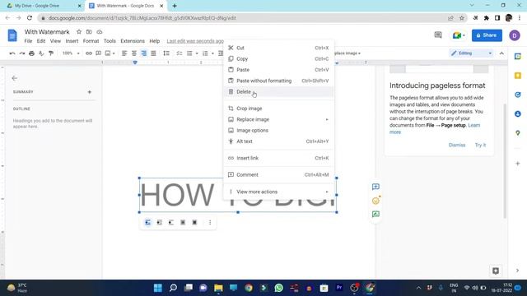This screenshot has height=296, width=527.
Task: Choose Comment in the context menu
Action: (278, 175)
